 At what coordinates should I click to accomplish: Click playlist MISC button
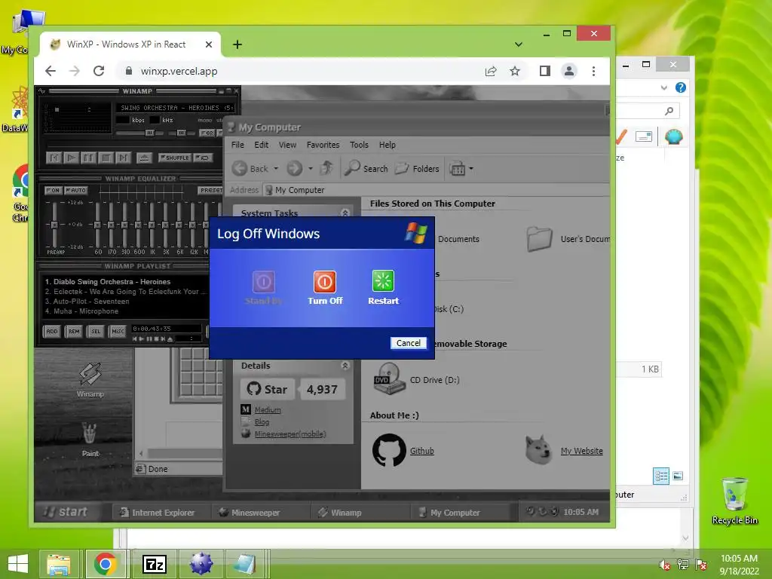118,332
